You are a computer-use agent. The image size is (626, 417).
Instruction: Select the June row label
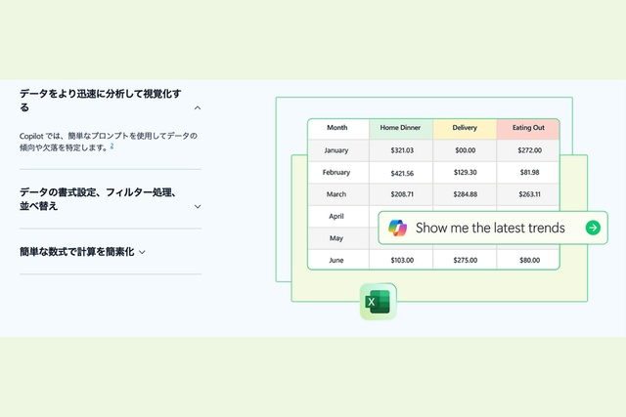coord(336,261)
